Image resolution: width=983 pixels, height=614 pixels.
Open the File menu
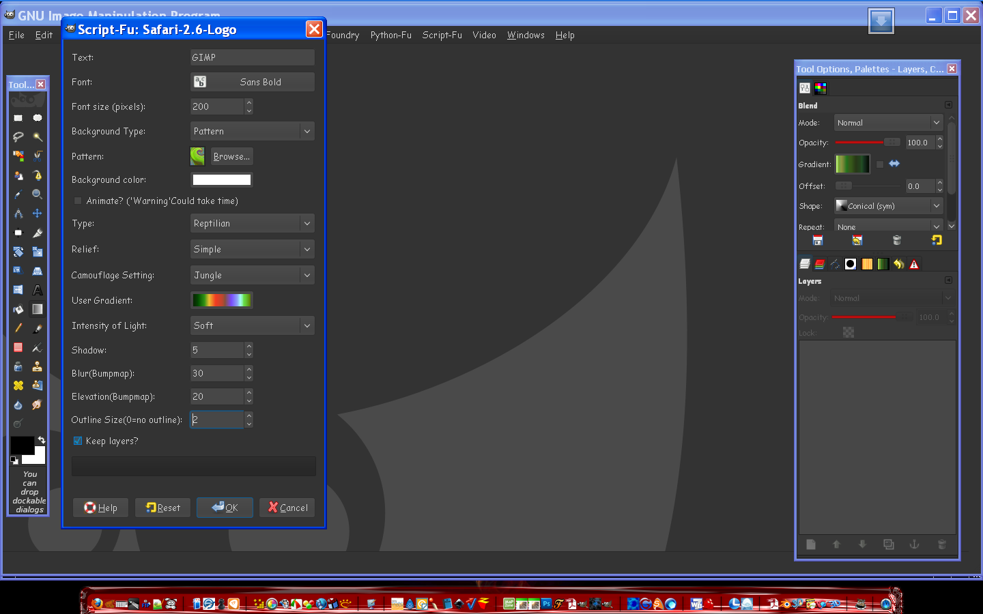[16, 35]
